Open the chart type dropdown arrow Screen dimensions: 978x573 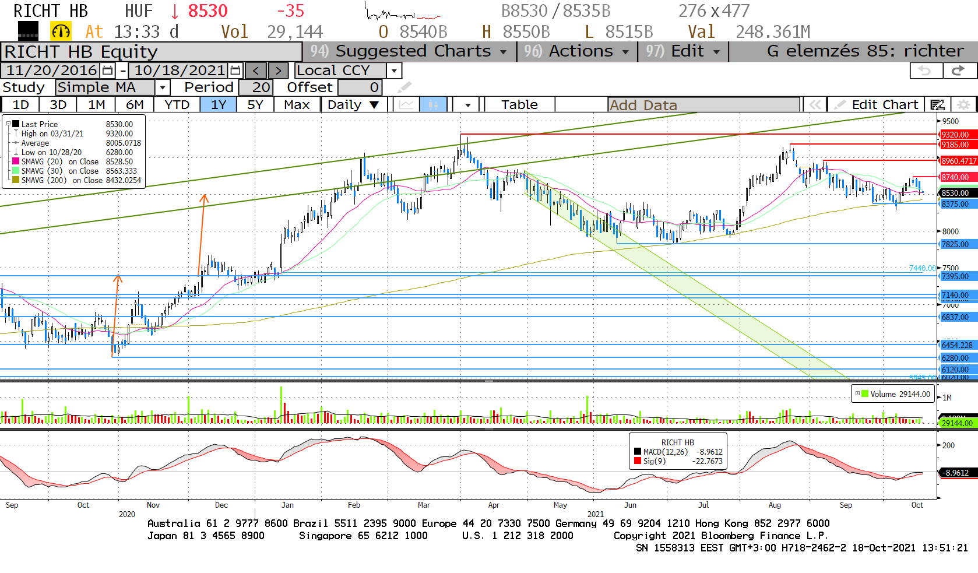[467, 105]
